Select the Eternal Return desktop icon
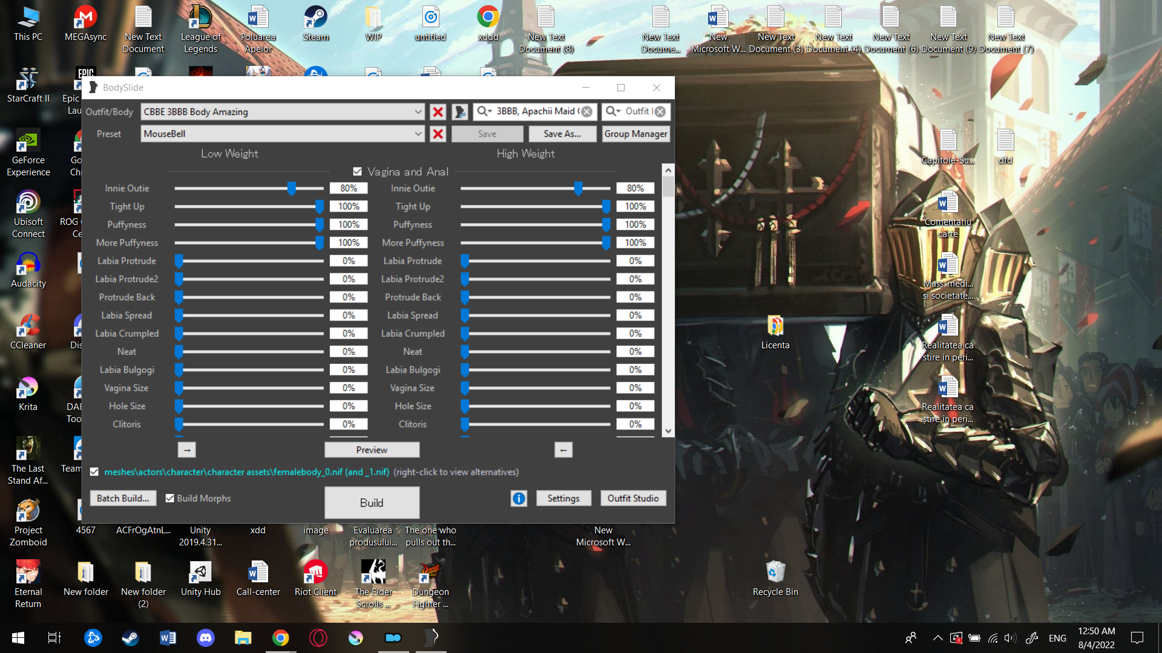Screen dimensions: 1162x653 click(28, 584)
